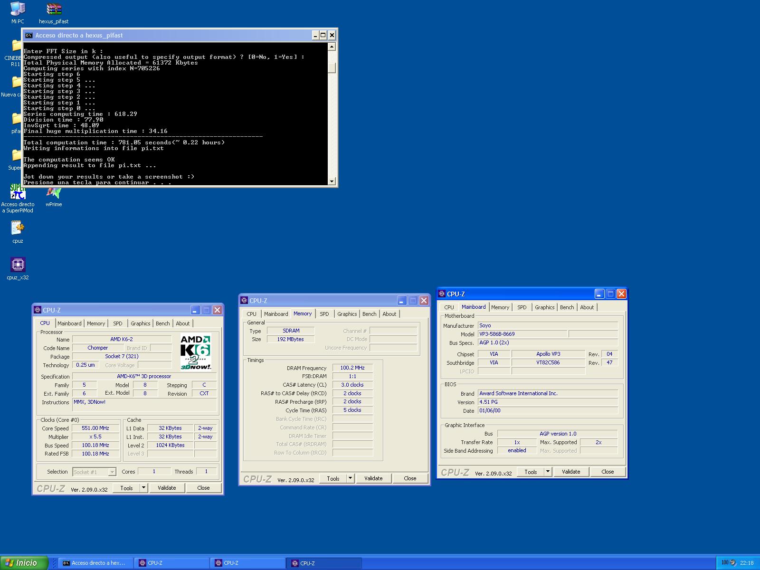The width and height of the screenshot is (760, 570).
Task: Click Core Speed value 551.00 MHz
Action: 95,428
